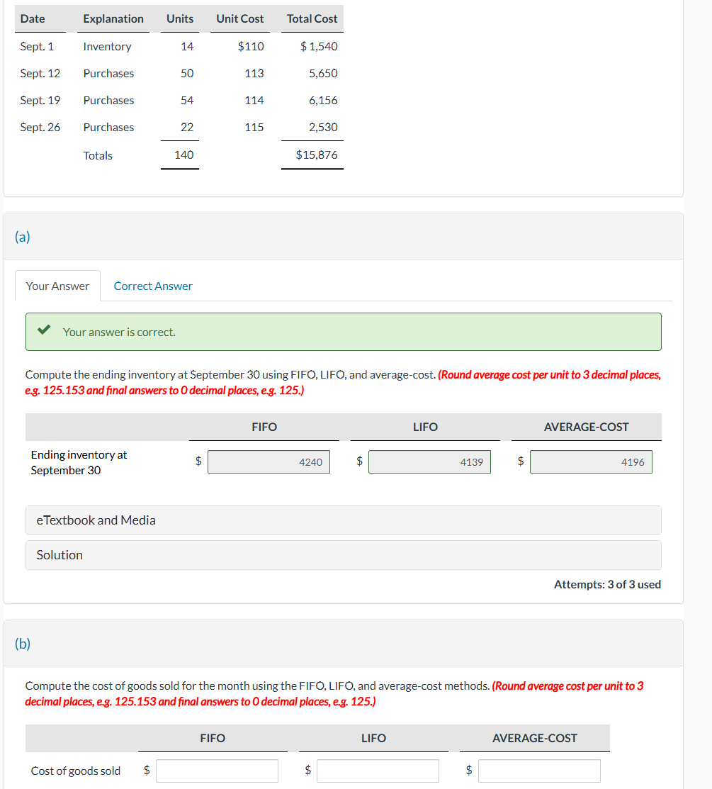Viewport: 712px width, 789px height.
Task: Click the FIFO header in part (a)
Action: [x=264, y=427]
